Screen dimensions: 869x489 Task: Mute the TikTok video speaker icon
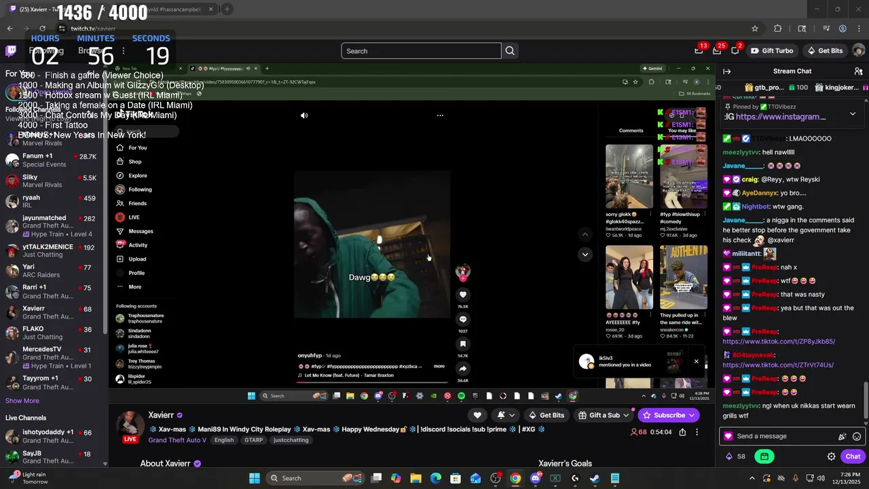pyautogui.click(x=304, y=115)
